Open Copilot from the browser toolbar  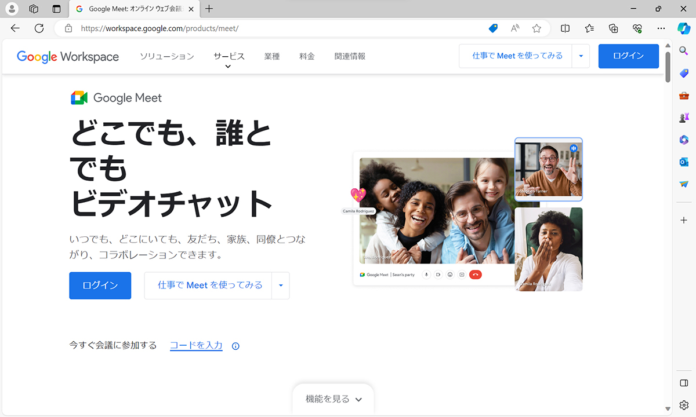click(x=684, y=28)
